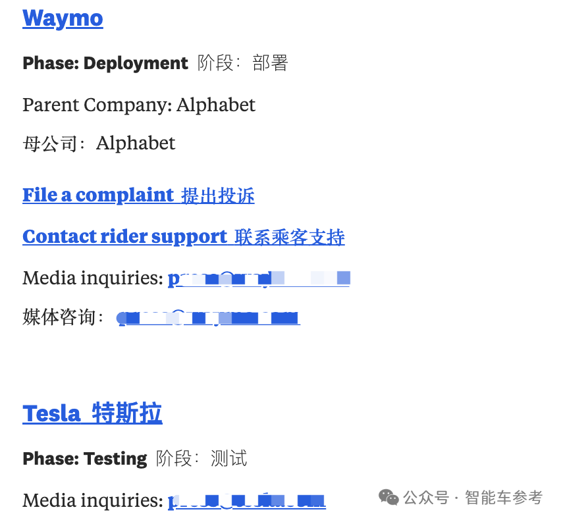
Task: Click the 'Phase: Testing' bold text
Action: (85, 459)
